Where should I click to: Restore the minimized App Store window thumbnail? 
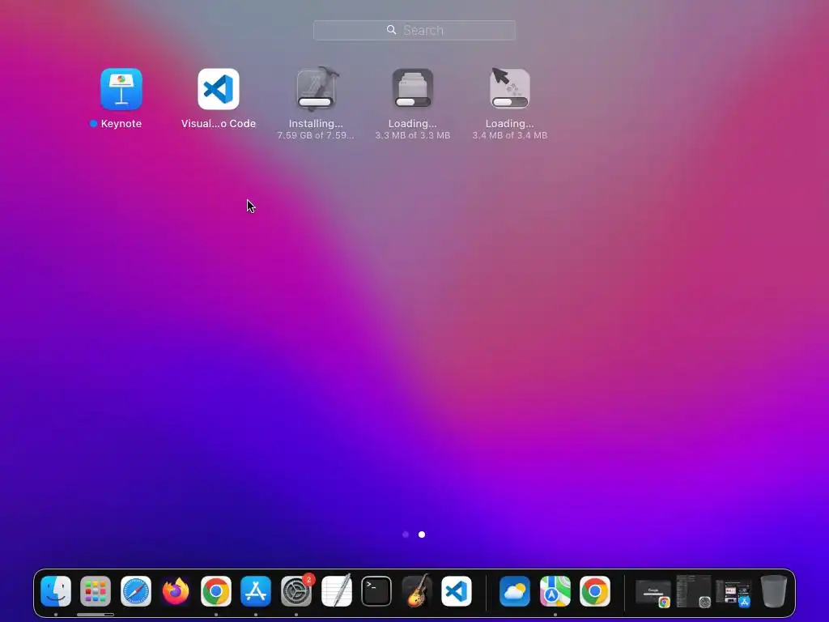[x=733, y=592]
